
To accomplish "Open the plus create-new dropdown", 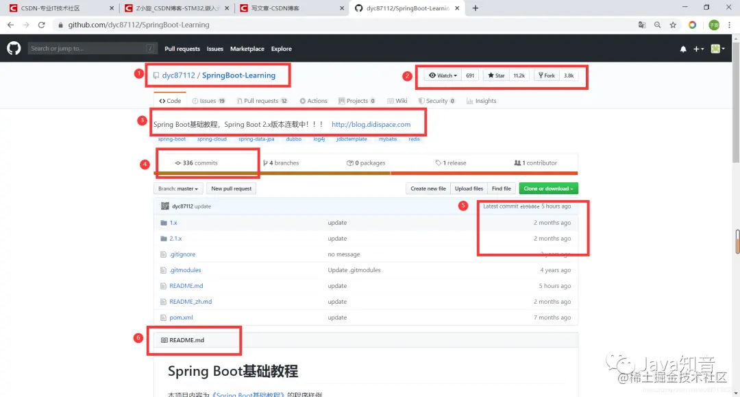I will point(698,49).
